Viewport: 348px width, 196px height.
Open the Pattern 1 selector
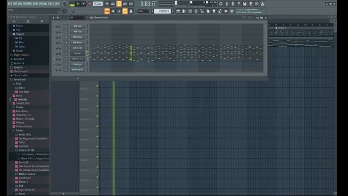click(163, 11)
